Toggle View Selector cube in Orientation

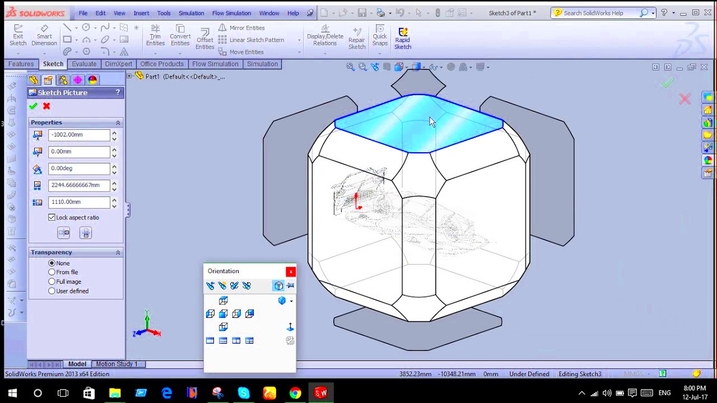click(x=278, y=286)
